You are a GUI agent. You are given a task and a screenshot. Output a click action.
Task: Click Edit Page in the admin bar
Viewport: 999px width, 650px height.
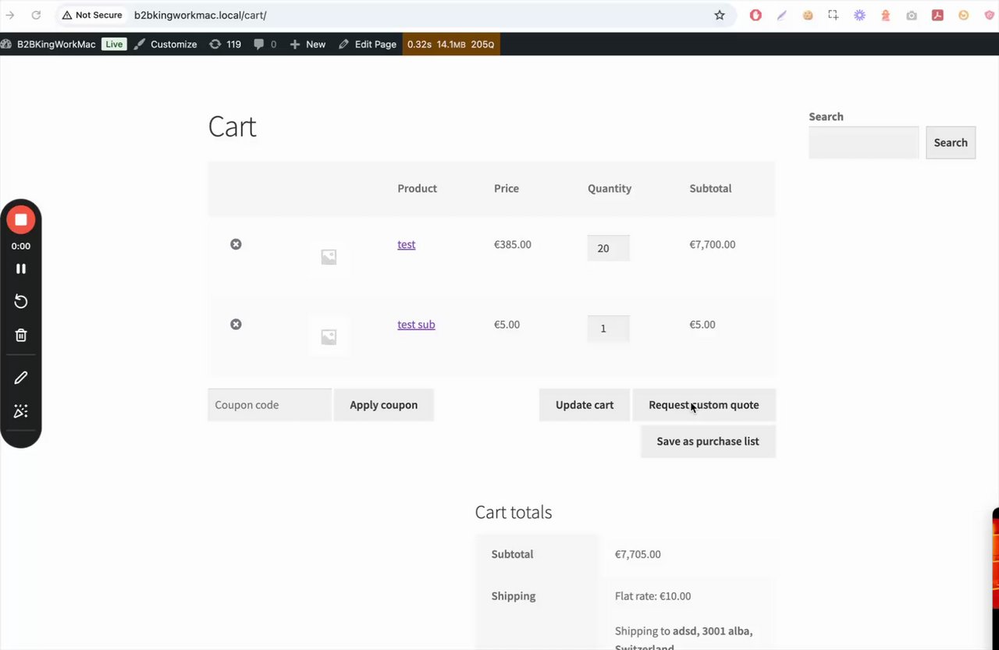(368, 44)
